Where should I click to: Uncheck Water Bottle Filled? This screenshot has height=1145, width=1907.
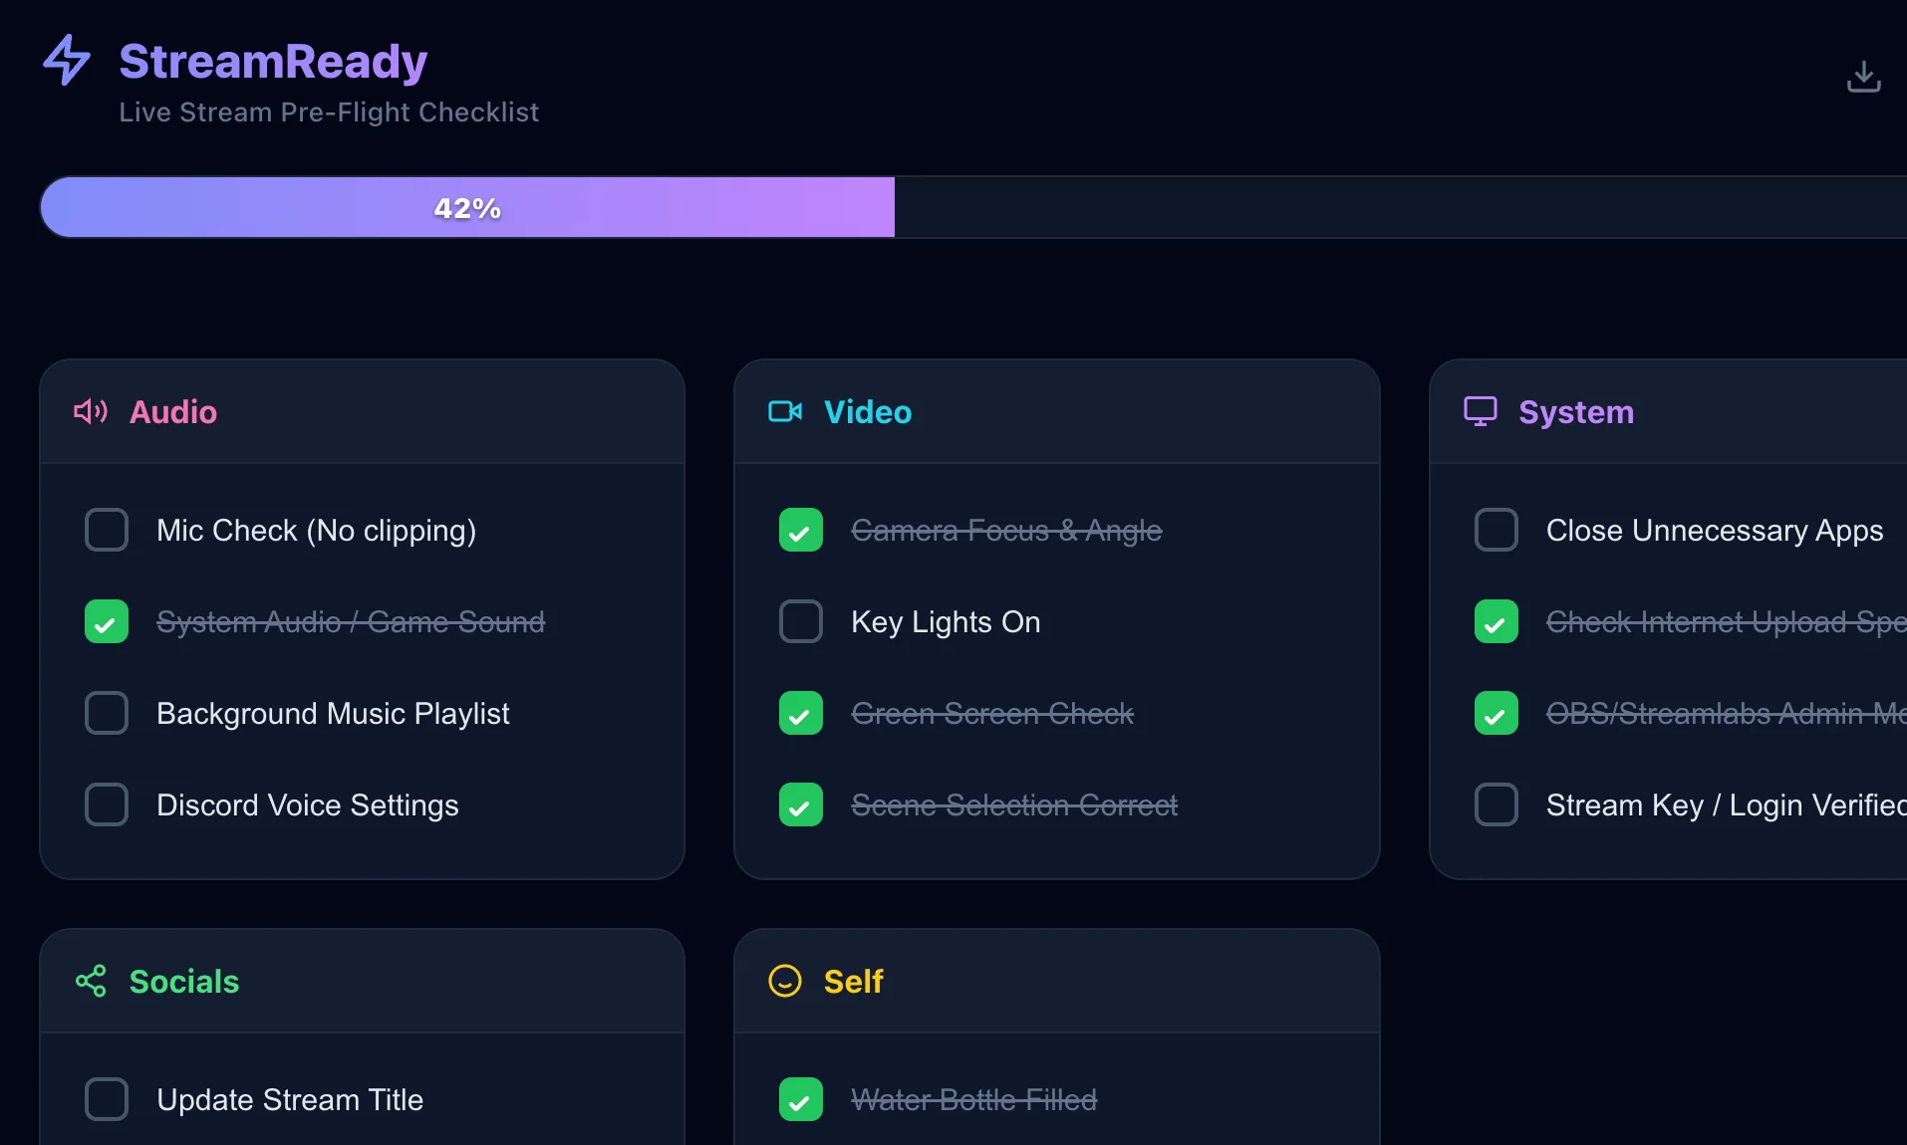tap(800, 1099)
